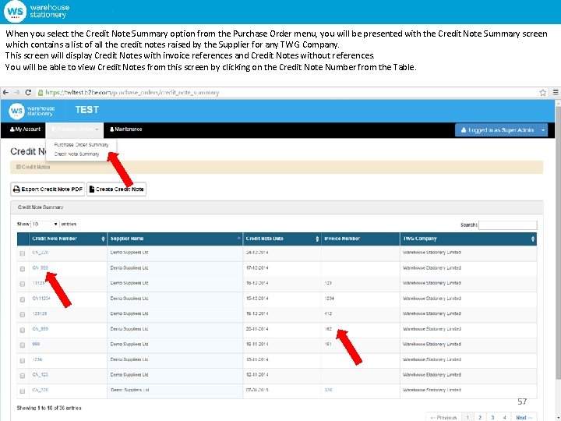
Task: Go to the Previous results page
Action: [443, 417]
